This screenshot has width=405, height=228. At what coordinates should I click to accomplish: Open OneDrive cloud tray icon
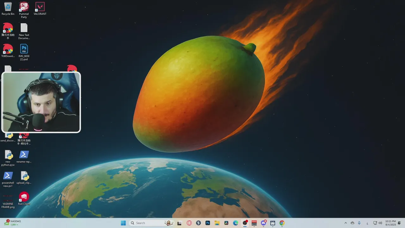pos(352,223)
